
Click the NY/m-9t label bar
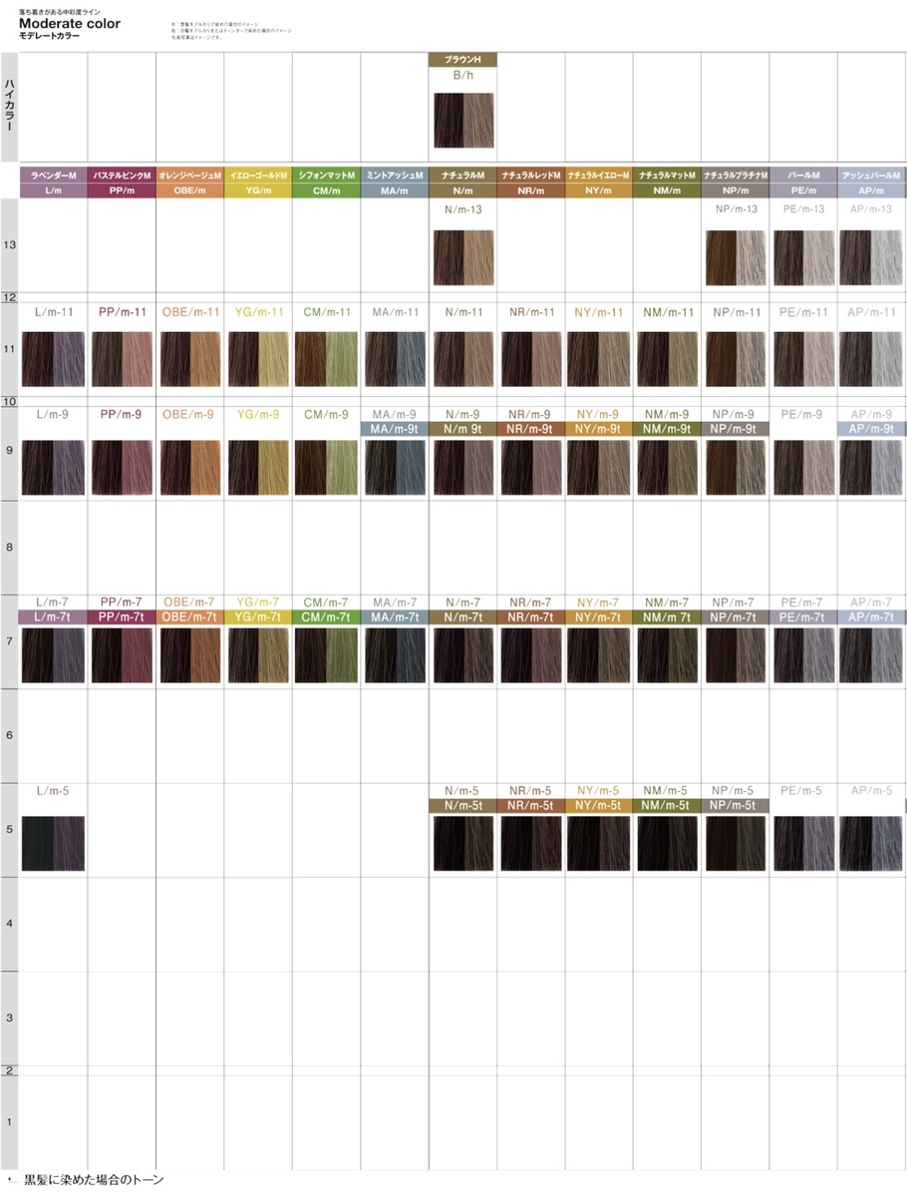[x=599, y=428]
